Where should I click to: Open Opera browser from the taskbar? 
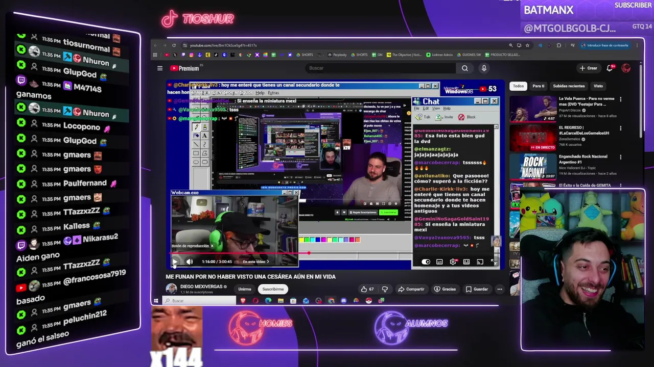[x=255, y=301]
